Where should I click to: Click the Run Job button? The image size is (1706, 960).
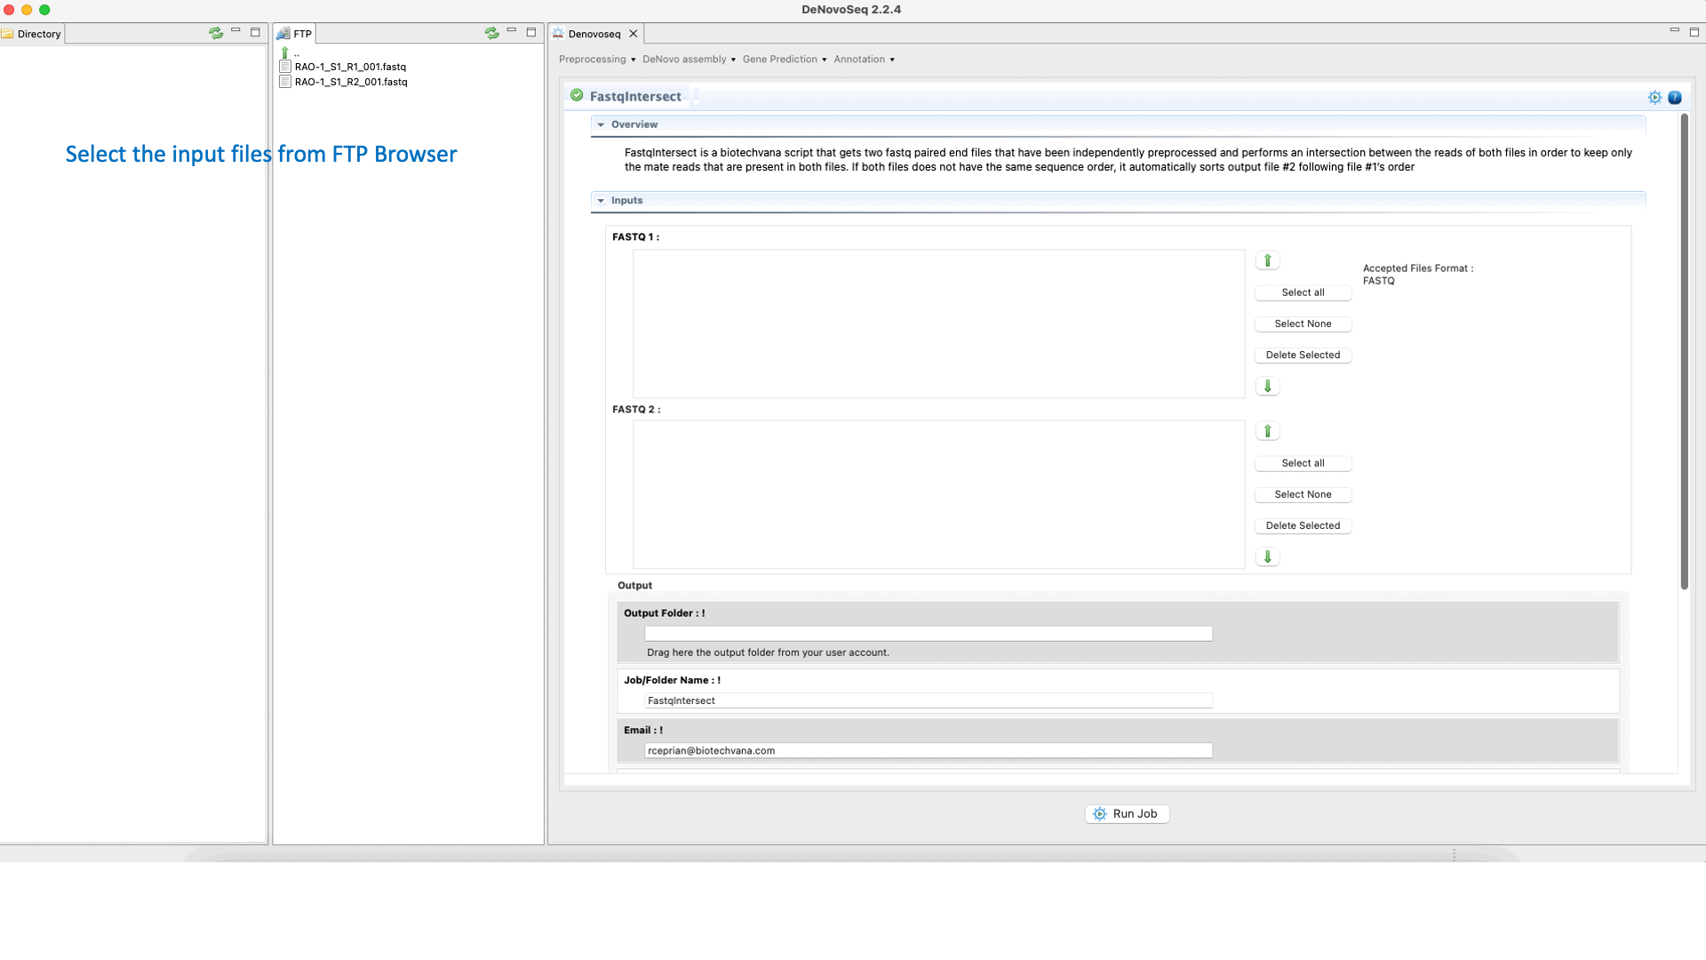click(1127, 813)
